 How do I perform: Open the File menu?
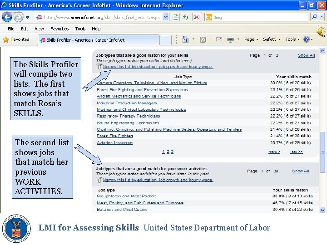click(x=11, y=29)
